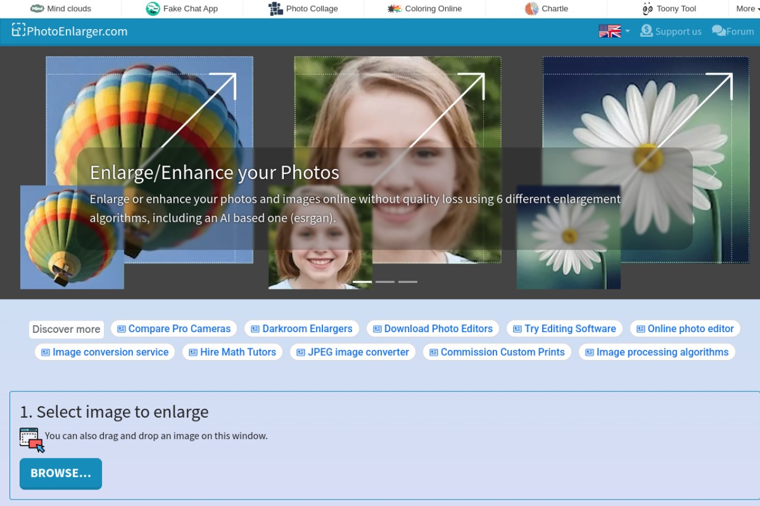This screenshot has width=760, height=506.
Task: Click the small hot air balloon thumbnail
Action: pos(72,237)
